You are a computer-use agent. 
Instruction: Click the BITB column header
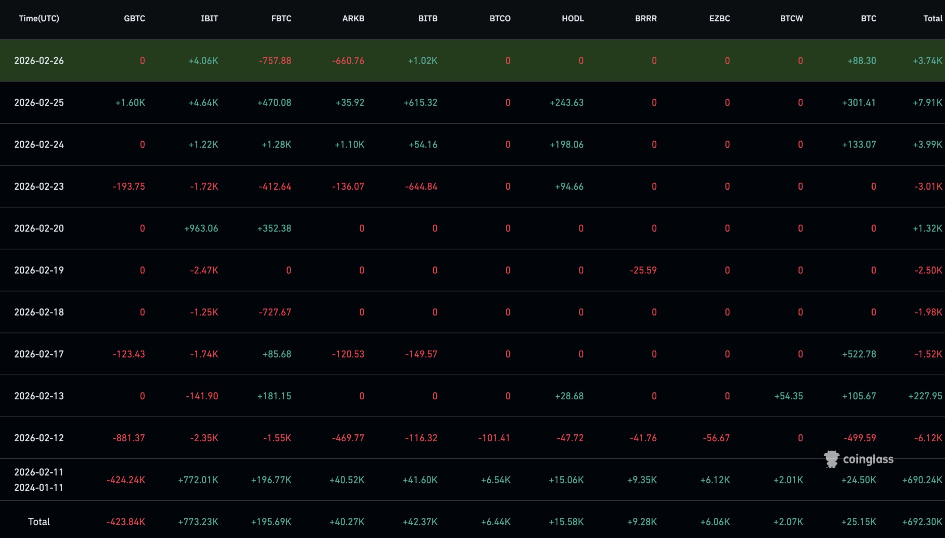coord(427,18)
